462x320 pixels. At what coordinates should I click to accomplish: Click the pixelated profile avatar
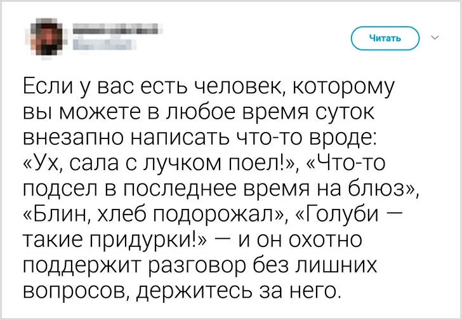click(x=48, y=35)
